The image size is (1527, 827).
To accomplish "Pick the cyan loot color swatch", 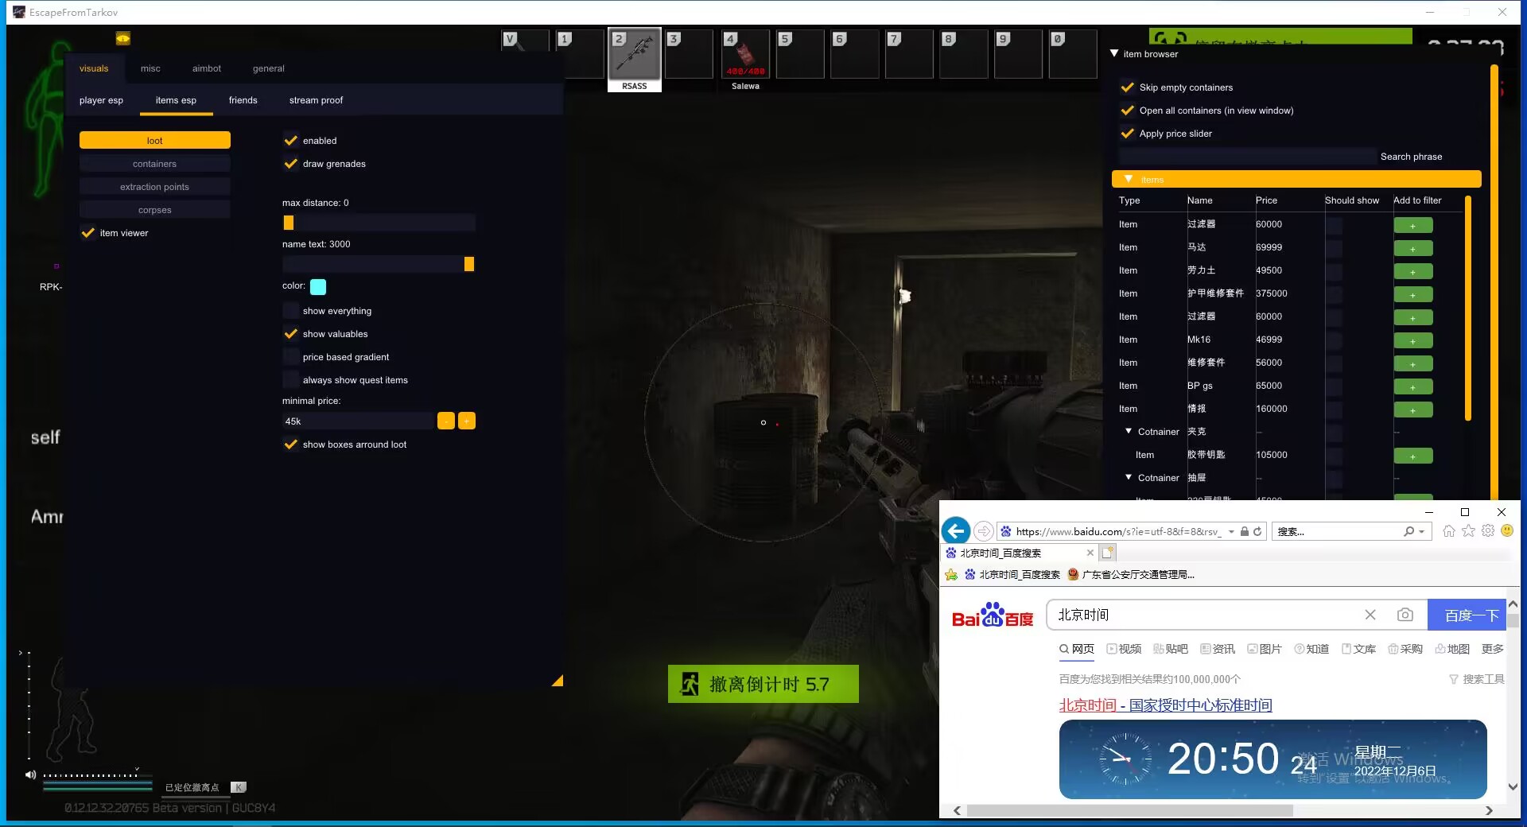I will (x=318, y=286).
